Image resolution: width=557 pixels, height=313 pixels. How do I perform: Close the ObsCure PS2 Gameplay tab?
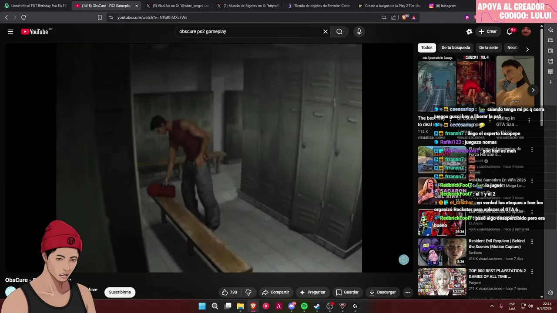(137, 6)
